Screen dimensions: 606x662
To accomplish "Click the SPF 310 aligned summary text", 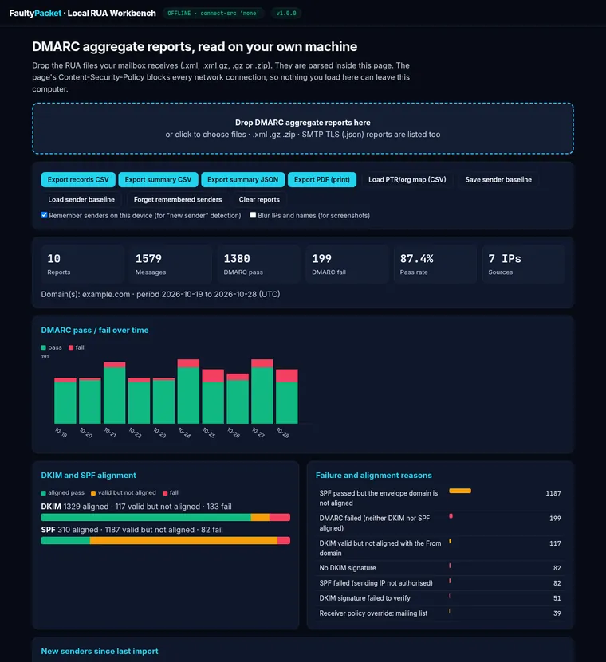I will coord(132,530).
